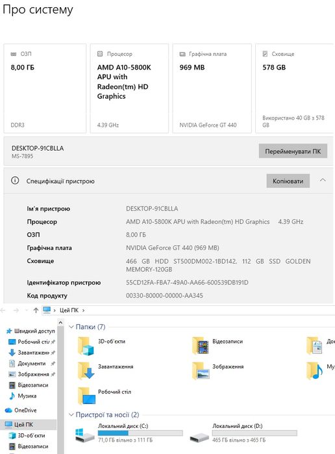Image resolution: width=335 pixels, height=454 pixels.
Task: Click the C: drive usage bar
Action: pyautogui.click(x=140, y=433)
